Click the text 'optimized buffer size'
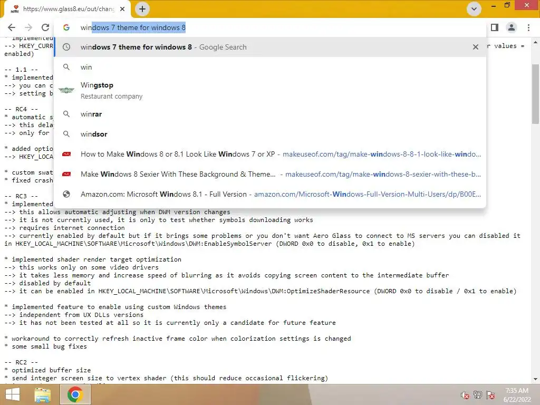The image size is (540, 405). [x=51, y=370]
